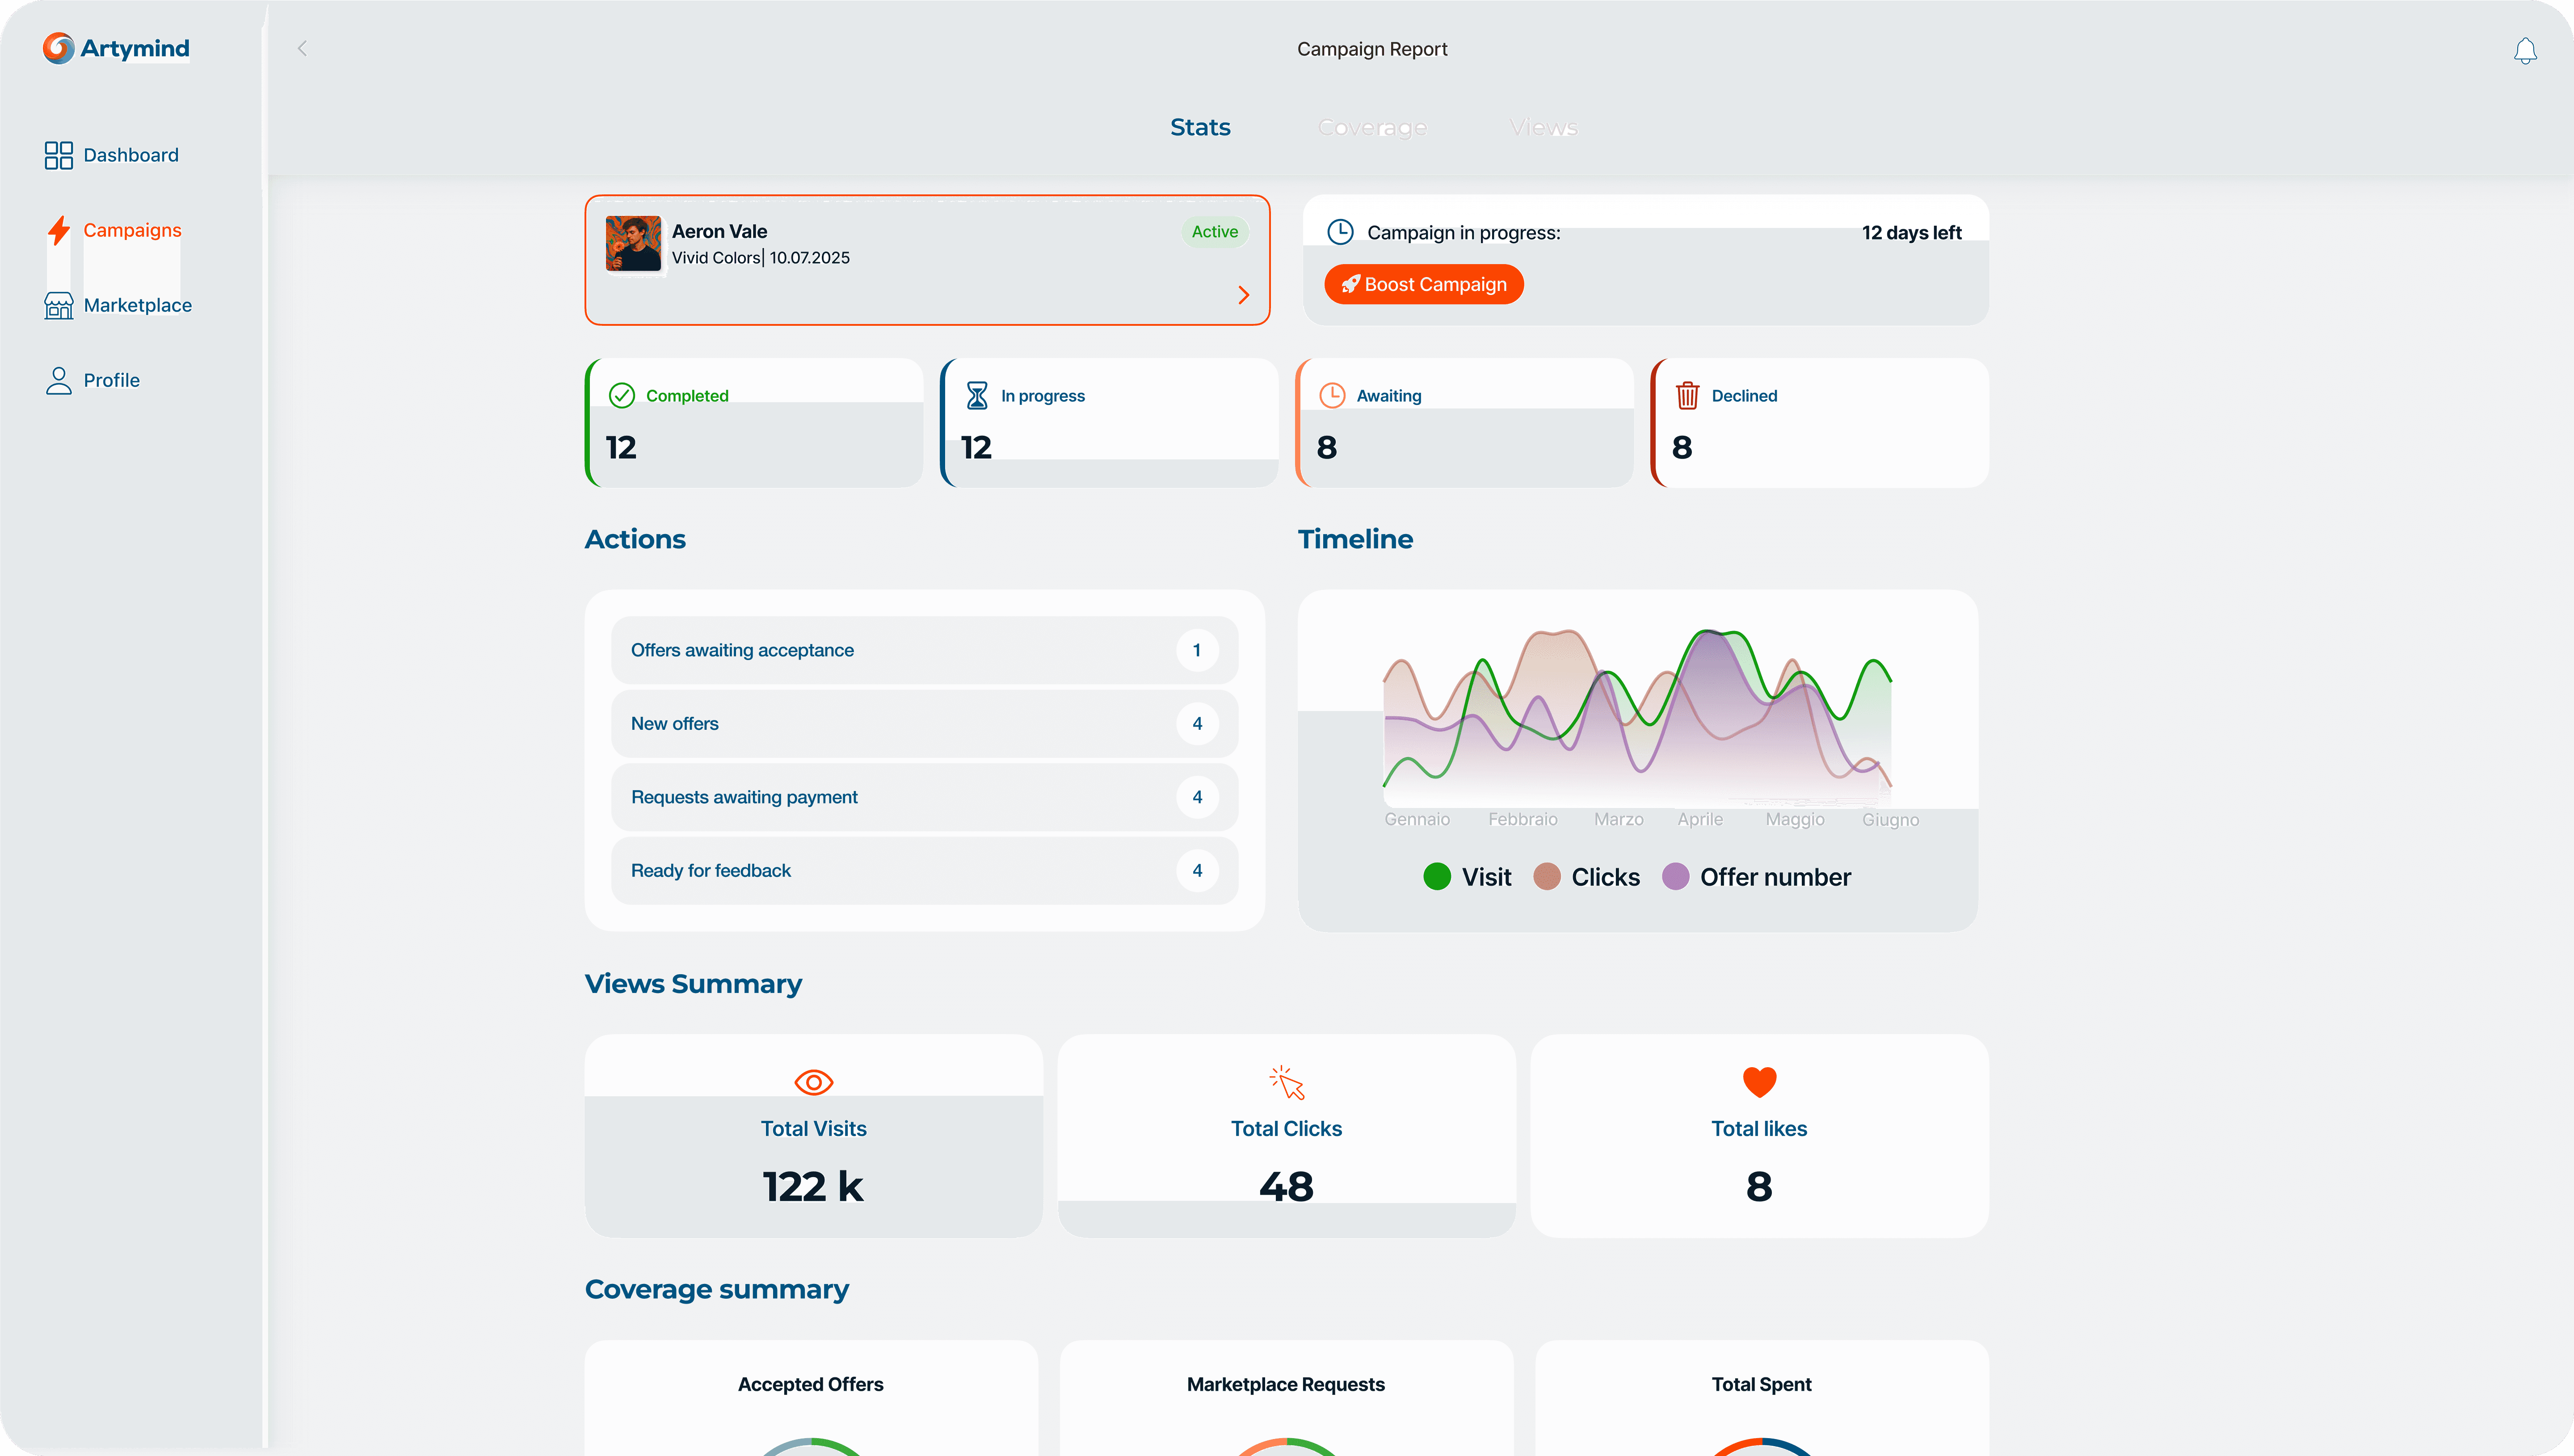Click Gennaio on the timeline axis
This screenshot has width=2574, height=1456.
click(1417, 820)
